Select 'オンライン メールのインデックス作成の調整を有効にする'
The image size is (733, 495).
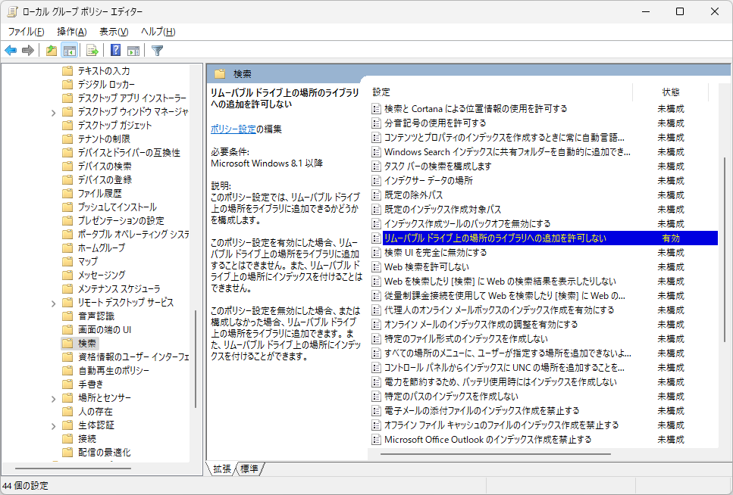pos(481,325)
